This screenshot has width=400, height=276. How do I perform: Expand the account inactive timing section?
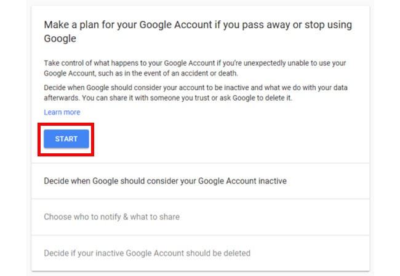tap(165, 182)
